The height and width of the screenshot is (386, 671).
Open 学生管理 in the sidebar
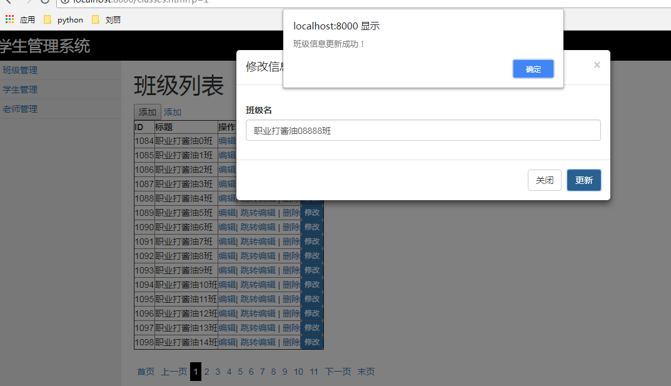click(x=20, y=89)
